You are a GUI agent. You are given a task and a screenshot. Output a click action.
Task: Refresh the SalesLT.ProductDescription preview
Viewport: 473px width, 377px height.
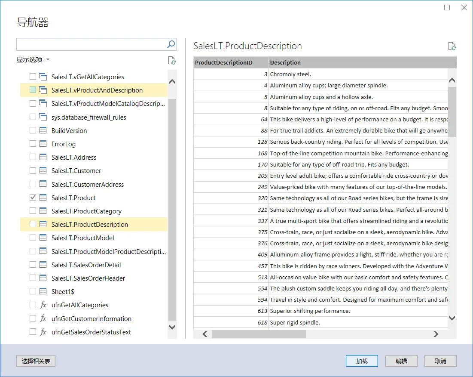click(452, 46)
